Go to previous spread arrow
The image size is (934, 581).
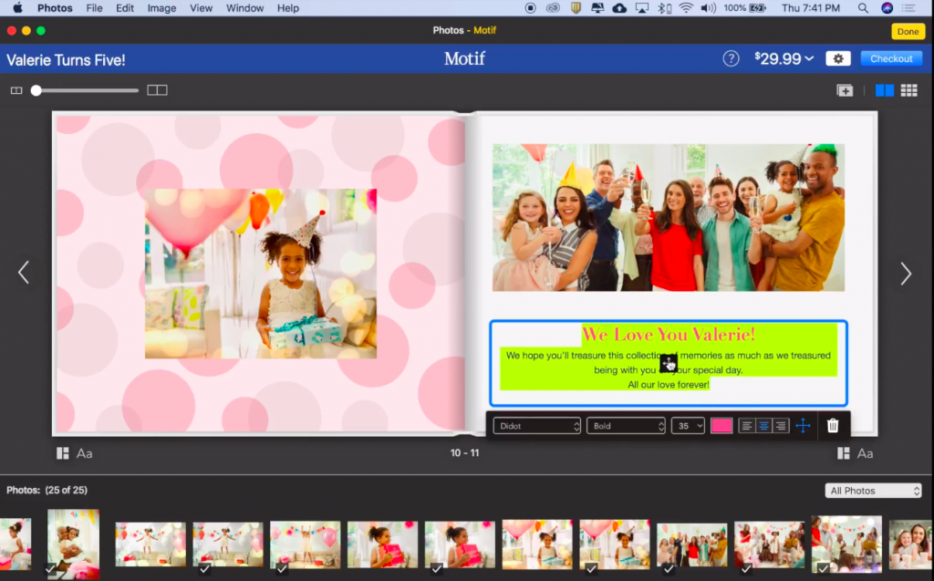tap(23, 273)
